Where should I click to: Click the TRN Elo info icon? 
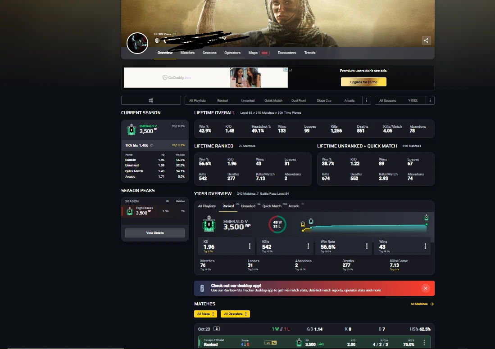tap(151, 145)
